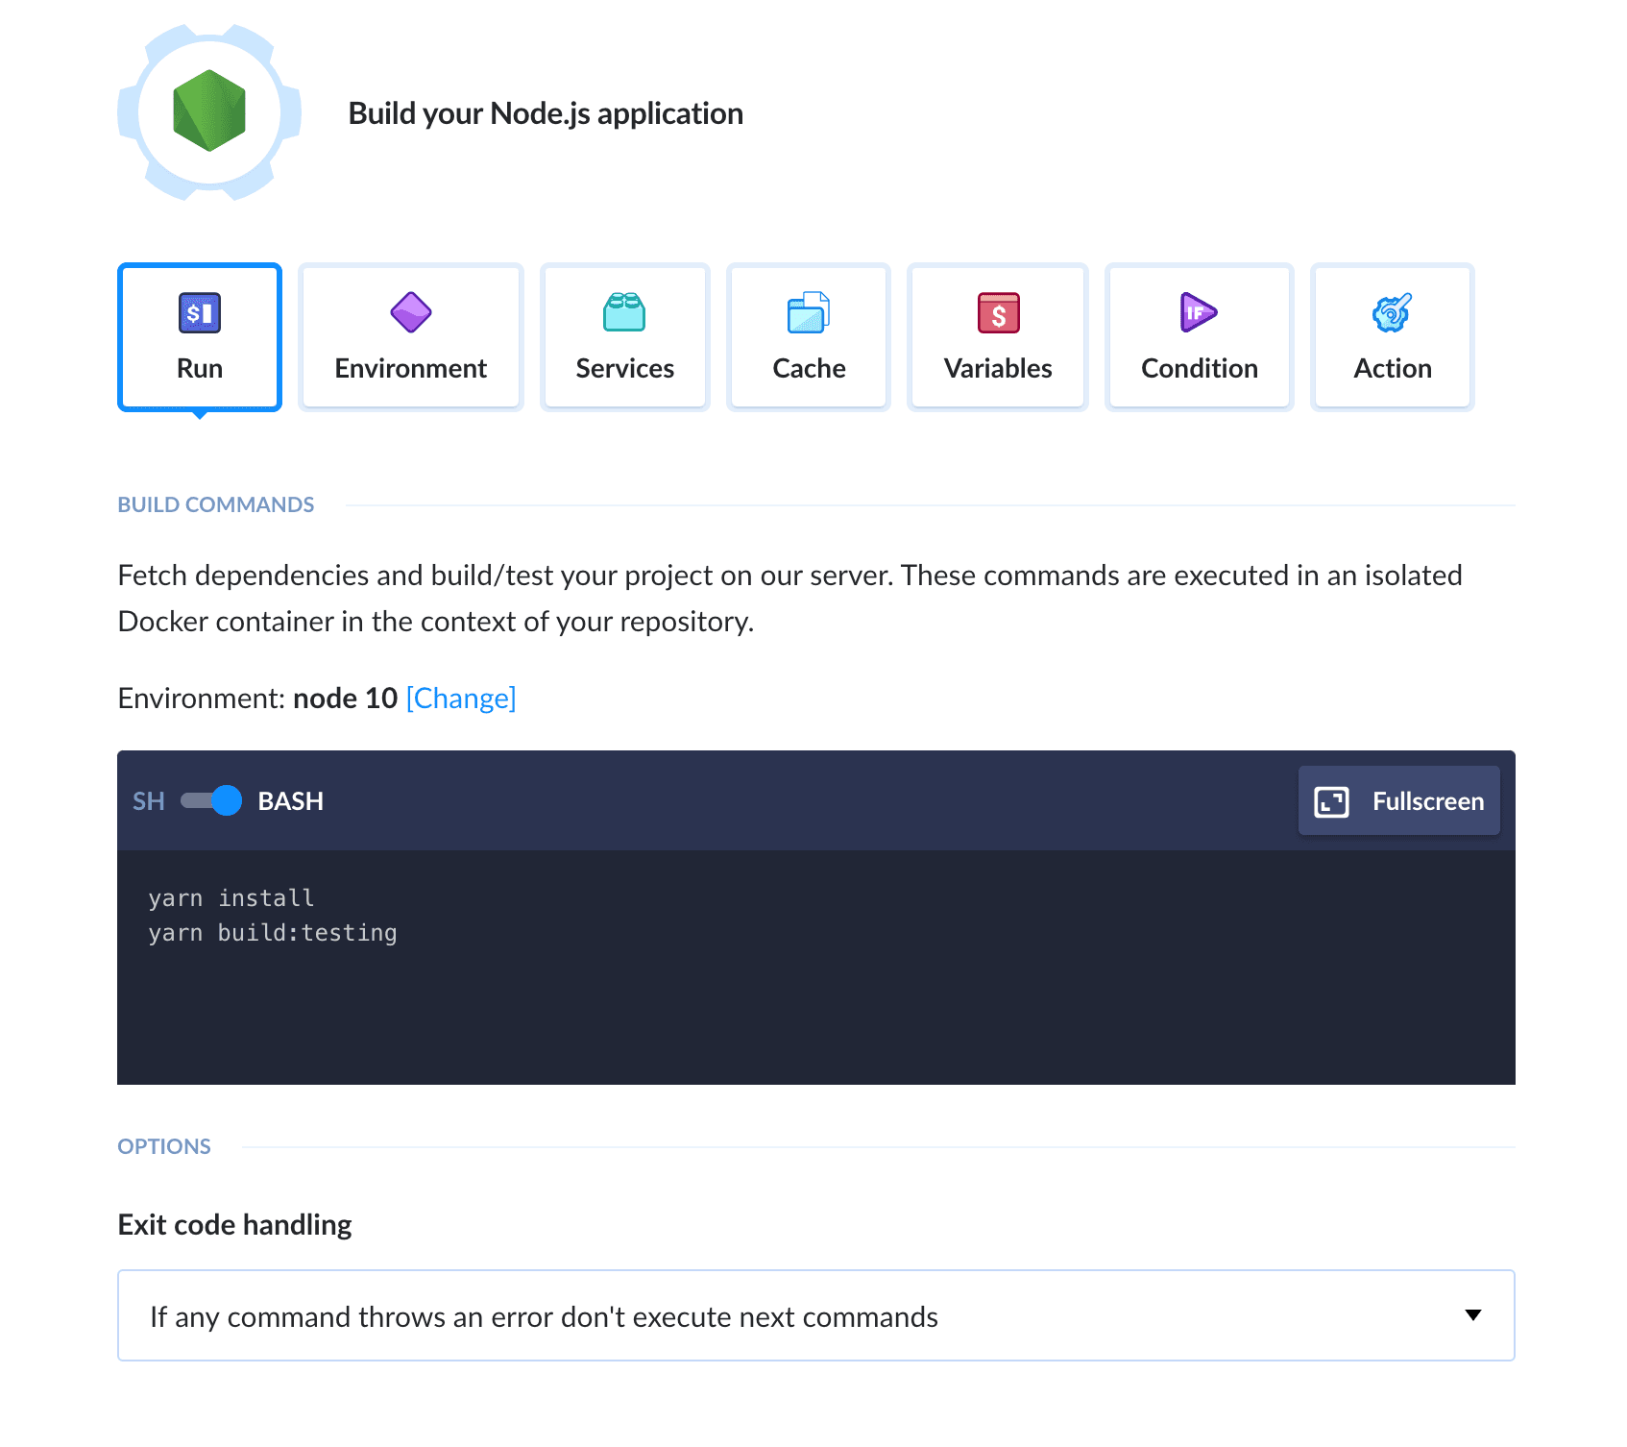Viewport: 1627px width, 1447px height.
Task: Open the Variables tab
Action: click(998, 337)
